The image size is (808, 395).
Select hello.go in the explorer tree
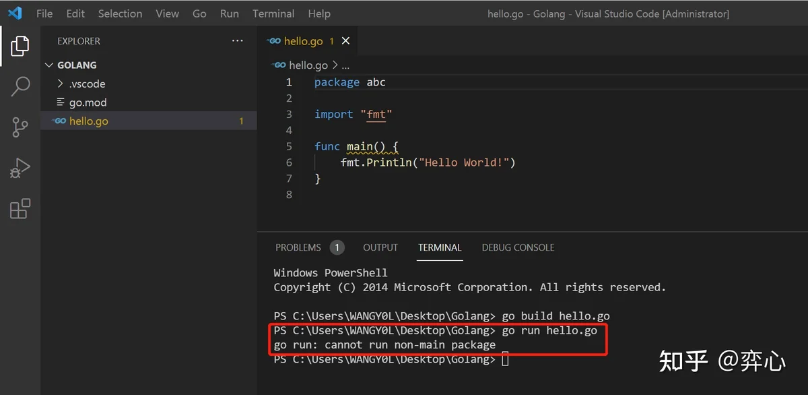click(x=148, y=121)
